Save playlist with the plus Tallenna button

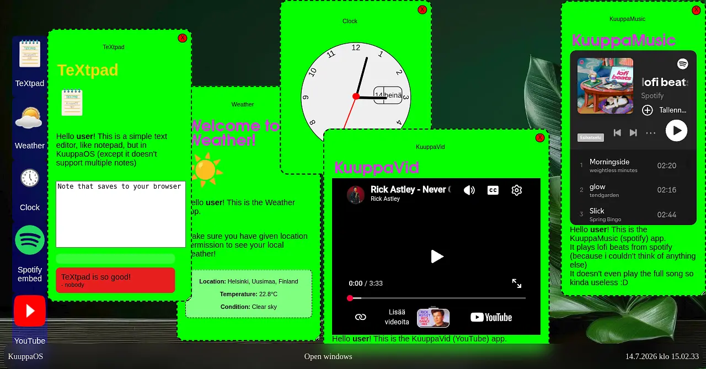coord(665,110)
